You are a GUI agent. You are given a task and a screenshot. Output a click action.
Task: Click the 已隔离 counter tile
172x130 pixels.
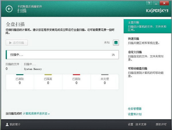(48, 81)
